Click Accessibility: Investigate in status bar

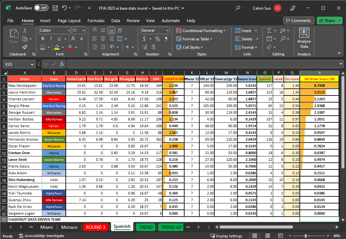[x=41, y=236]
